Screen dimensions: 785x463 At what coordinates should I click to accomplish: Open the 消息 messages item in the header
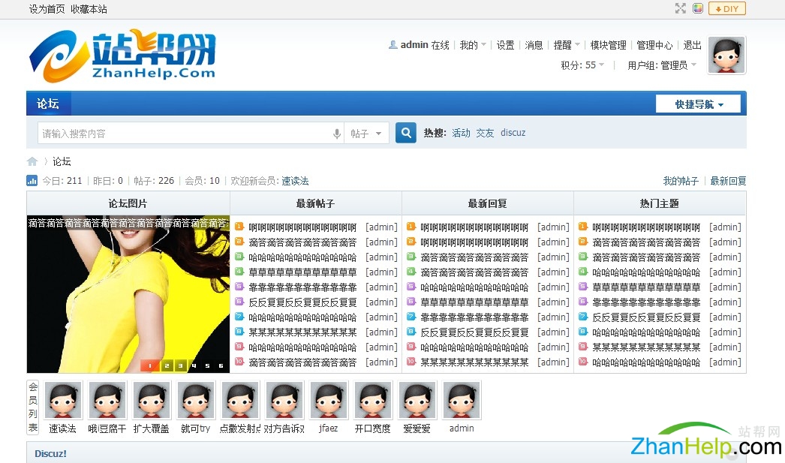tap(534, 45)
